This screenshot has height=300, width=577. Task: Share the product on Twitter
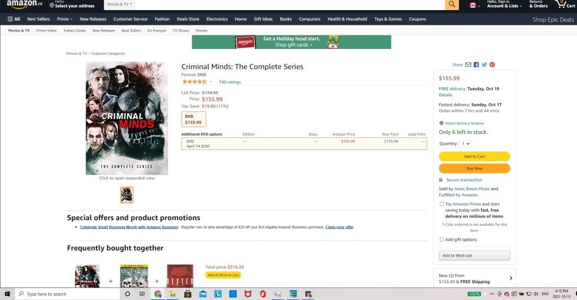[x=484, y=65]
